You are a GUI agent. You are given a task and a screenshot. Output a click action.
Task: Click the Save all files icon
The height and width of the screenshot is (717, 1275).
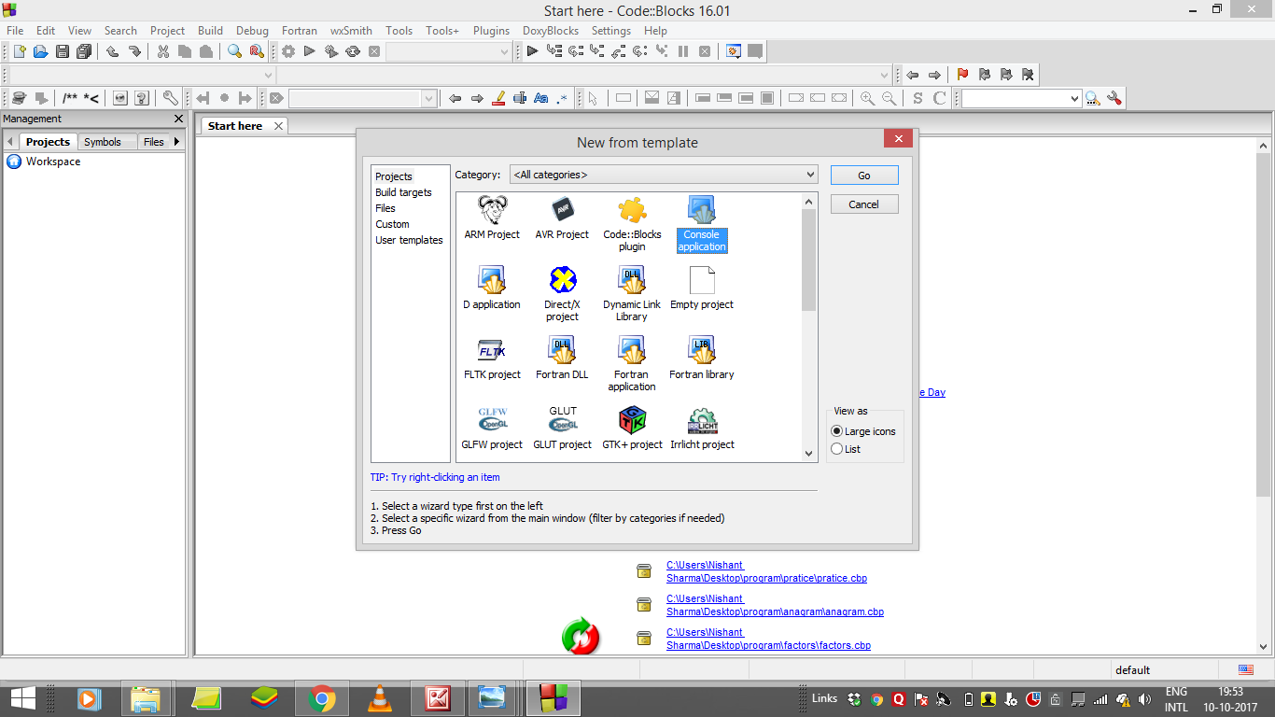(x=84, y=51)
